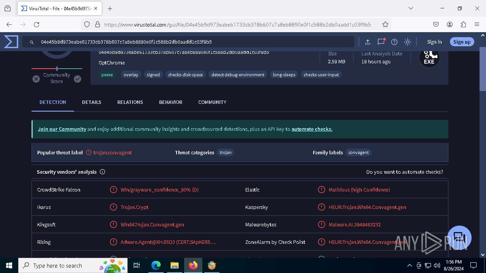This screenshot has width=486, height=273.
Task: Open the Firefox Pocket save icon
Action: pos(436,25)
